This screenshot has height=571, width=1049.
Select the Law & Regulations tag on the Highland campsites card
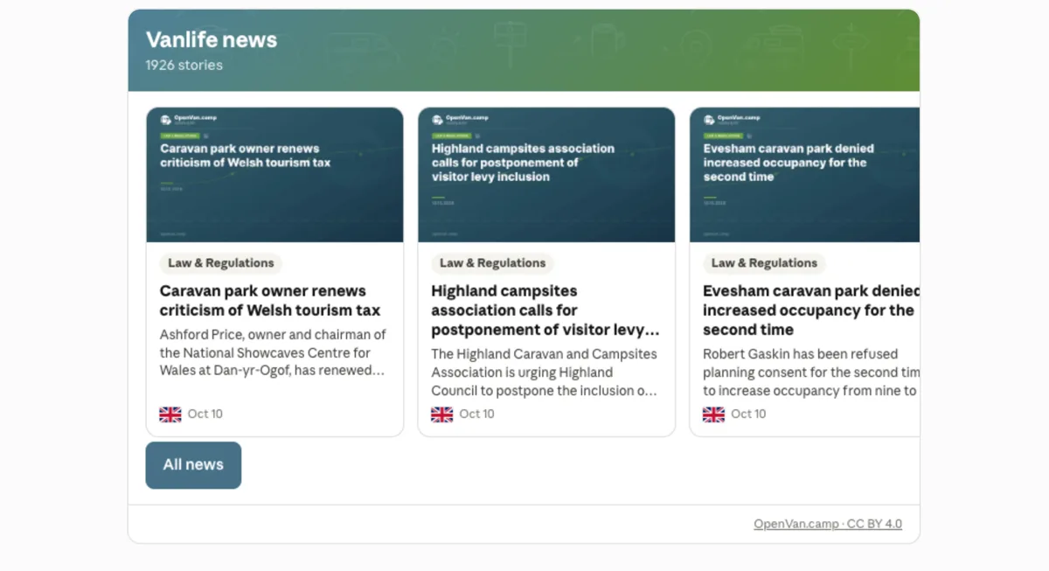[492, 263]
